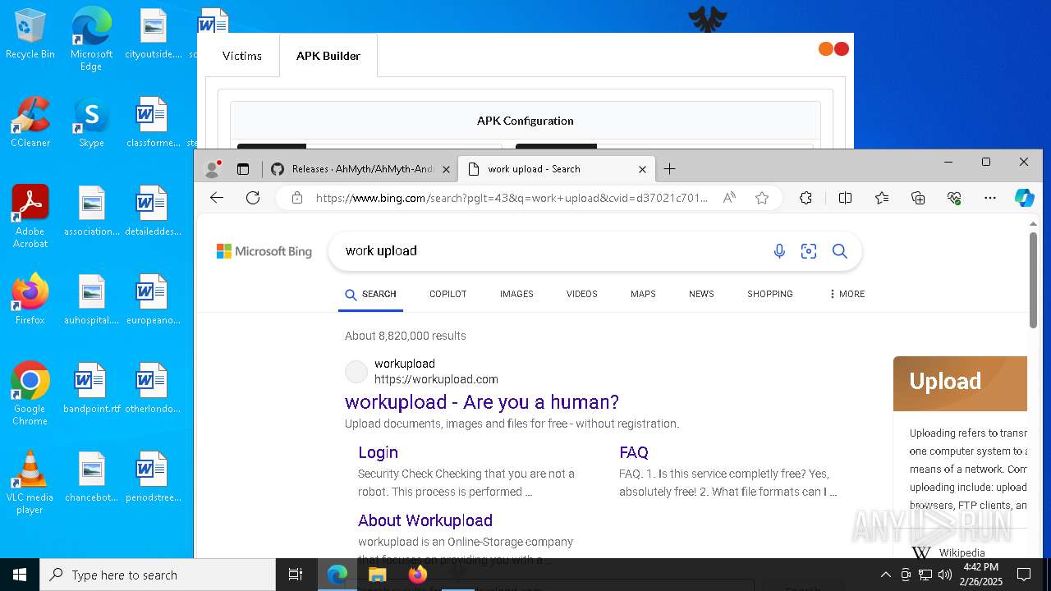1051x591 pixels.
Task: Select the periodstree Word document icon
Action: 153,477
